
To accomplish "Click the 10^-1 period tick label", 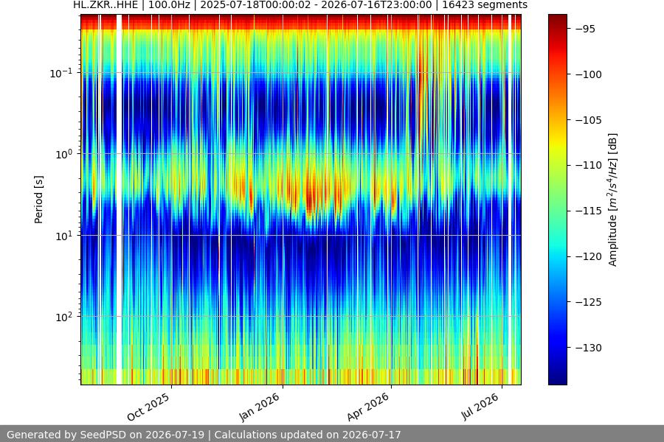I will tap(61, 73).
